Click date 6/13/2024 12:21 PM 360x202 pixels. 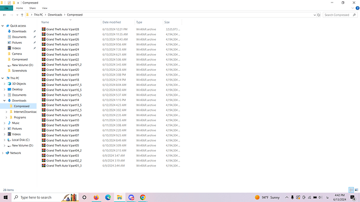[x=115, y=29]
